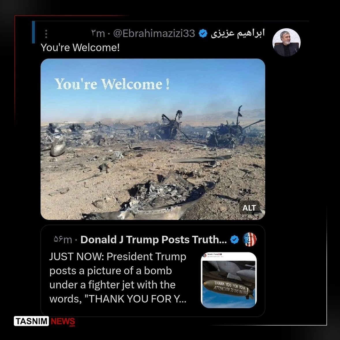This screenshot has width=340, height=340.
Task: Show the ALT description on wreckage photo
Action: (249, 208)
